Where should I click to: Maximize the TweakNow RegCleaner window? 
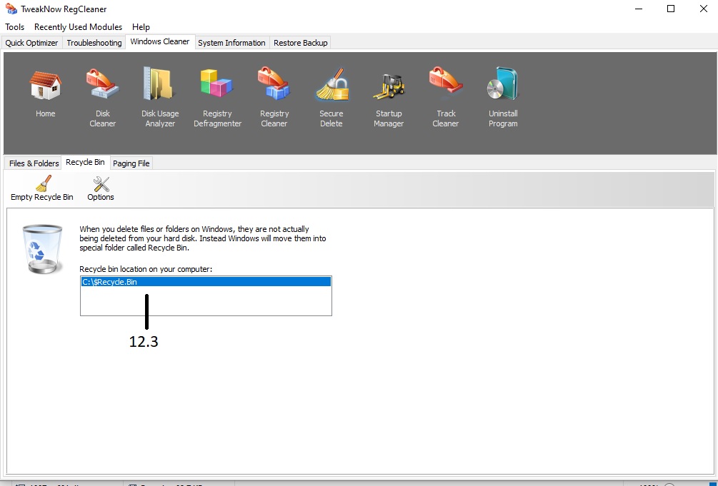[x=671, y=9]
